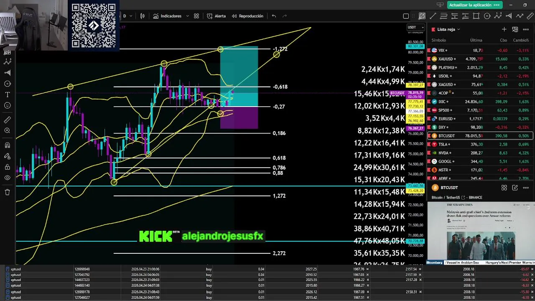Select IXIC in the watchlist
535x301 pixels.
click(480, 102)
